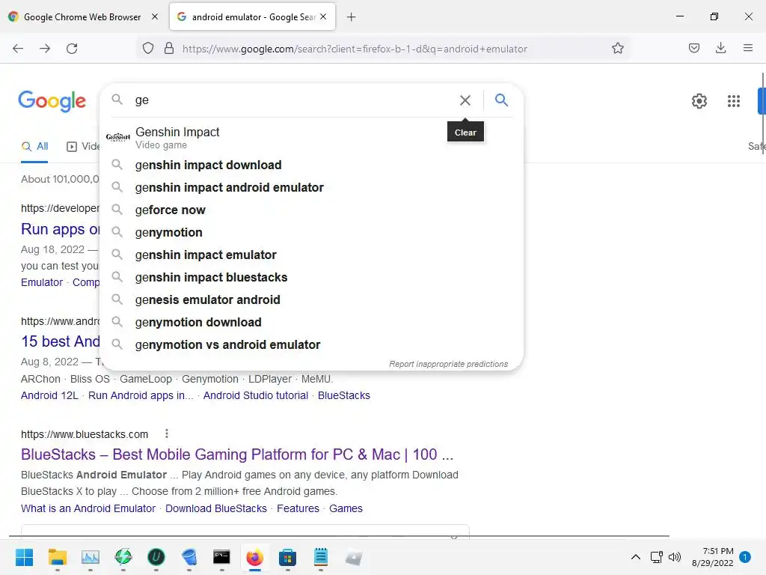Open BlueStacks Best Mobile Gaming Platform result
The image size is (766, 575).
coord(237,454)
